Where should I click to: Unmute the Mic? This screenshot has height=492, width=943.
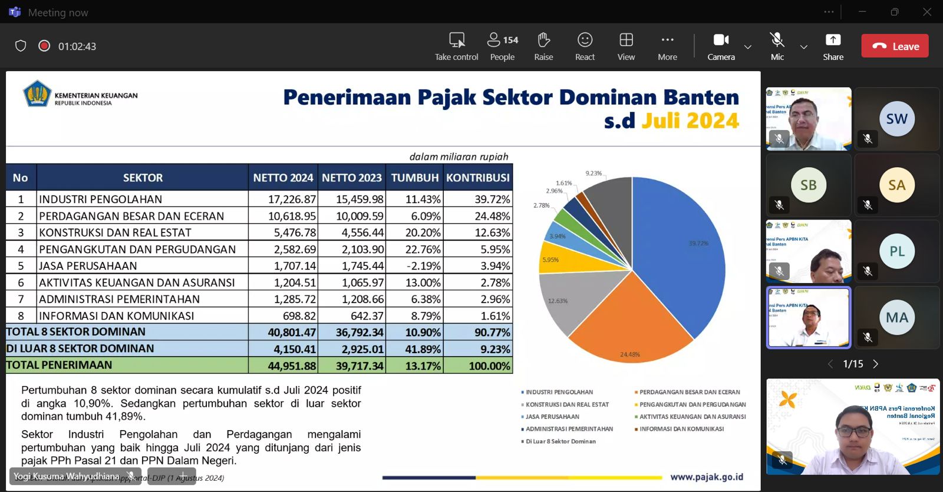[x=777, y=40]
